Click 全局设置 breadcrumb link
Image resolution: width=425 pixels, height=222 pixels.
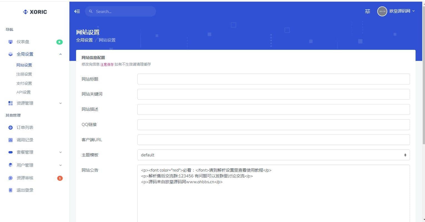coord(84,40)
